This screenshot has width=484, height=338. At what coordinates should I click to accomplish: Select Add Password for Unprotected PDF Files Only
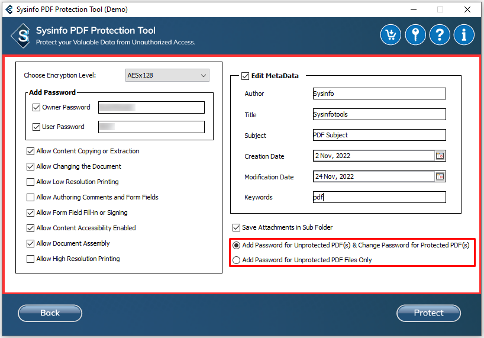(x=237, y=260)
